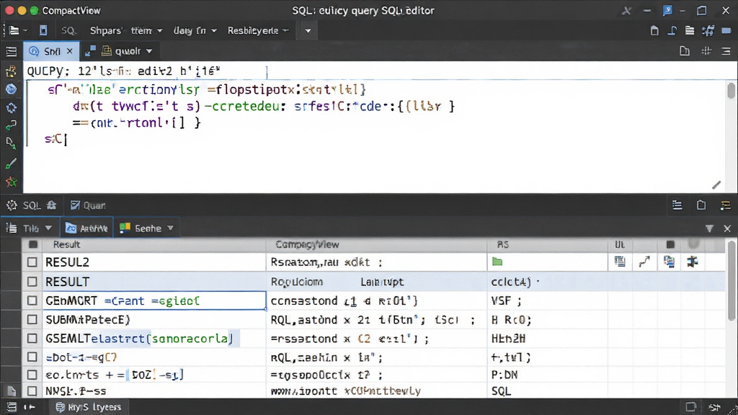The width and height of the screenshot is (738, 415).
Task: Check the GEnMCRT row checkbox
Action: [32, 300]
